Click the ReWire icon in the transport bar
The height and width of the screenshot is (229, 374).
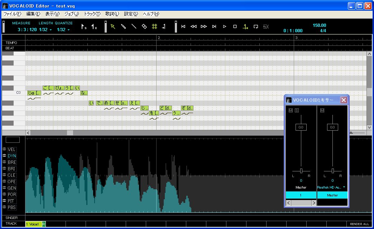coord(266,26)
